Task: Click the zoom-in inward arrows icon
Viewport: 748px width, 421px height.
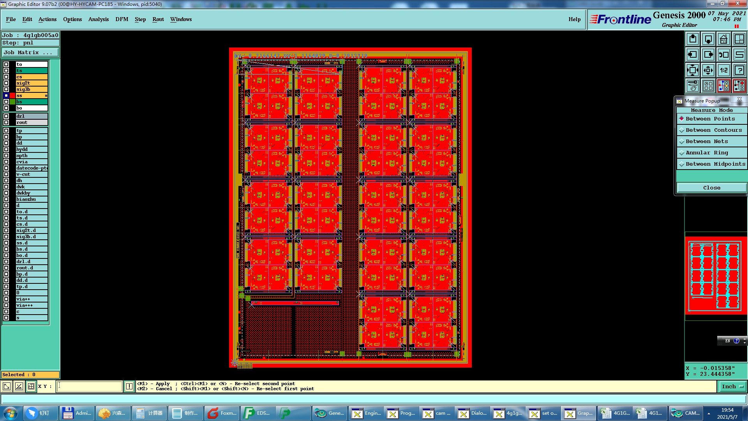Action: tap(708, 70)
